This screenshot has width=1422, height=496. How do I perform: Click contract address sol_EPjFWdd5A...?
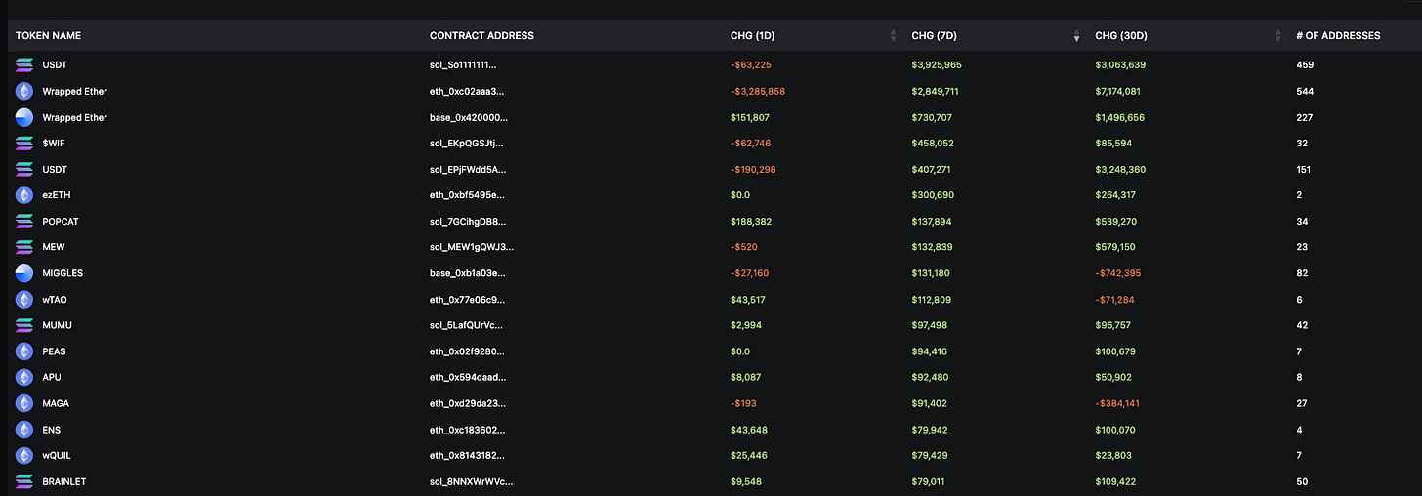pos(468,169)
